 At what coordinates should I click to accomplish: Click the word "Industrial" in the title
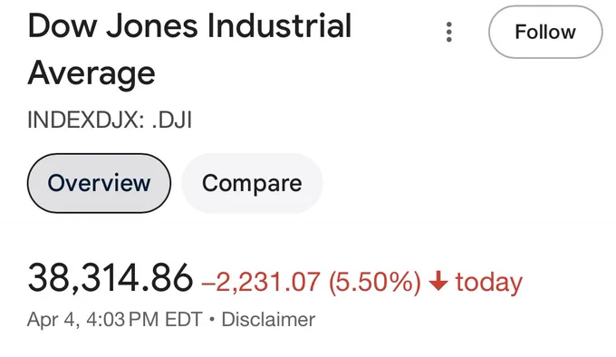pos(279,26)
